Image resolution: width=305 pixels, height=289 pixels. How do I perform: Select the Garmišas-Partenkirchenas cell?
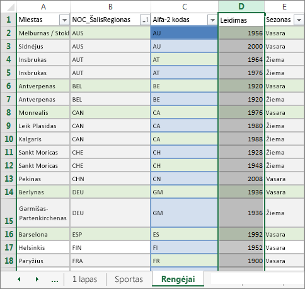[x=43, y=213]
